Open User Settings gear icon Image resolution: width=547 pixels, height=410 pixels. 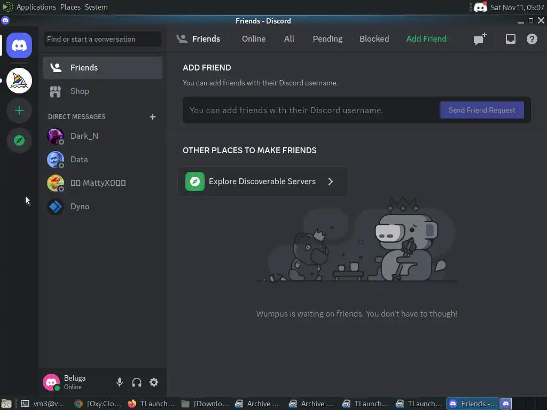point(154,382)
